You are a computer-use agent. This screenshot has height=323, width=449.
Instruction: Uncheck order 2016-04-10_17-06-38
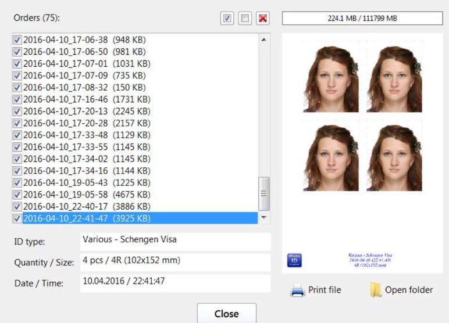pyautogui.click(x=17, y=40)
